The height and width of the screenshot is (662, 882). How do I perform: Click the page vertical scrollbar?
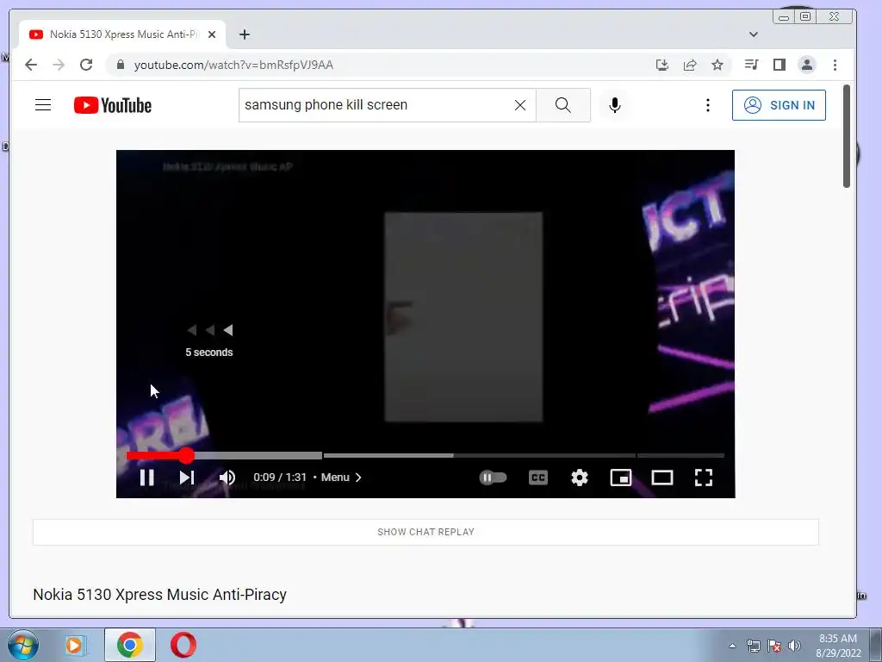click(x=847, y=135)
